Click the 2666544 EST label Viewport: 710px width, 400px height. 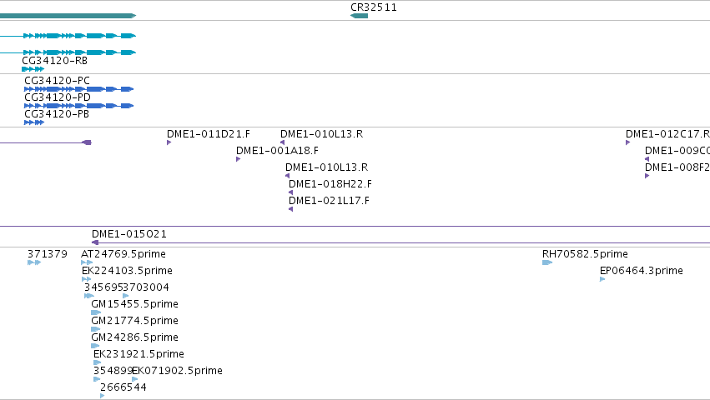click(x=123, y=387)
